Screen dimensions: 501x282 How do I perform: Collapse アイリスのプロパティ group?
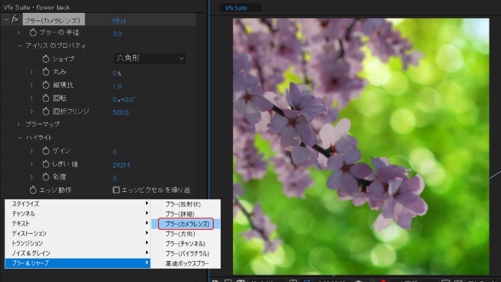pyautogui.click(x=19, y=46)
